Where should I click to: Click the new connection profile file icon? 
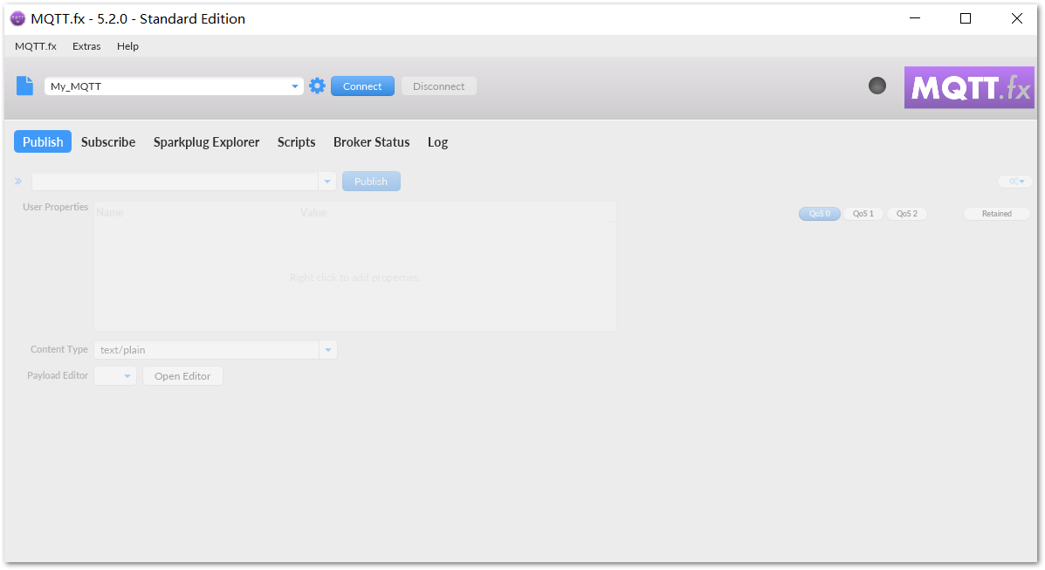tap(24, 86)
